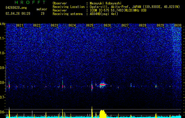The height and width of the screenshot is (118, 185).
Task: Click the 0624 time marker
Action: coord(72,25)
